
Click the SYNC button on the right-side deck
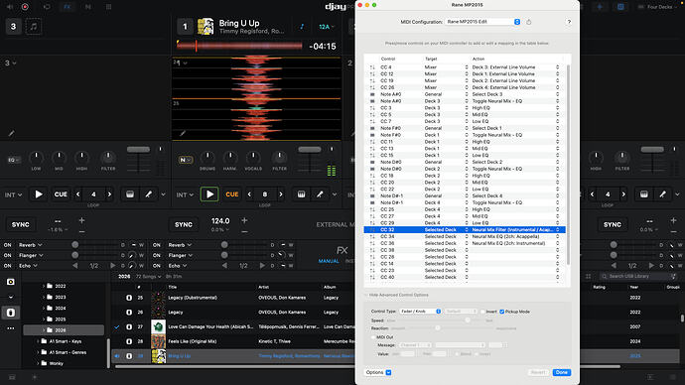pos(613,224)
